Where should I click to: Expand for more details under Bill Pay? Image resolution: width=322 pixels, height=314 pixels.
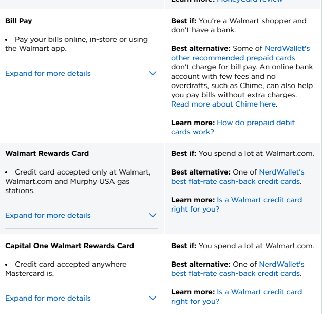tap(48, 73)
